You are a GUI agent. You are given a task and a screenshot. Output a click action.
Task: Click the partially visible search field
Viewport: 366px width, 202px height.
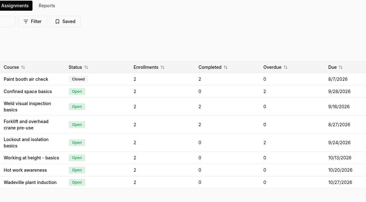8,21
